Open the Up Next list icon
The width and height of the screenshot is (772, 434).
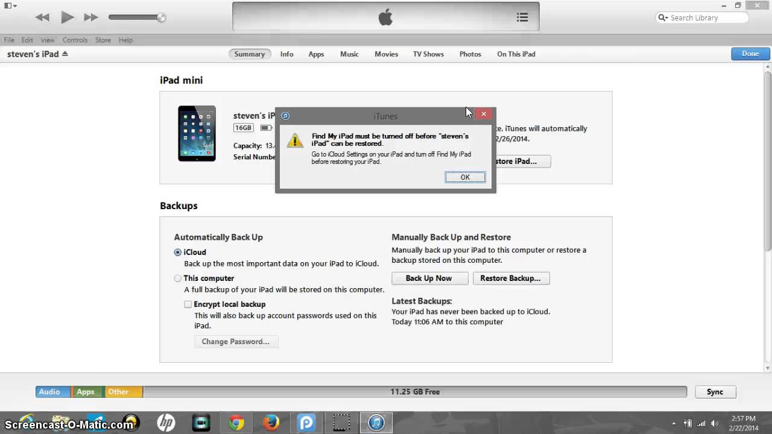522,17
